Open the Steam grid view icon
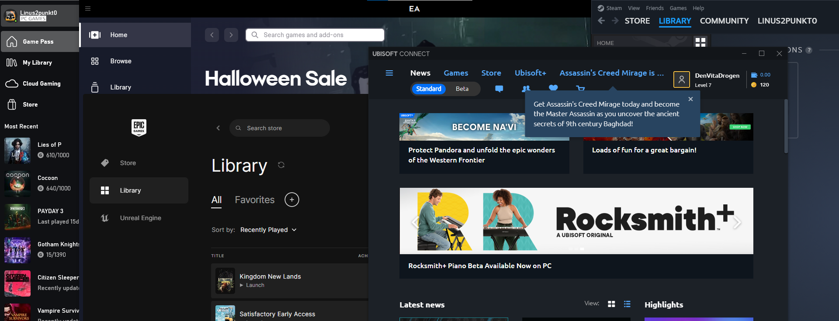Screen dimensions: 839x321 tap(700, 42)
